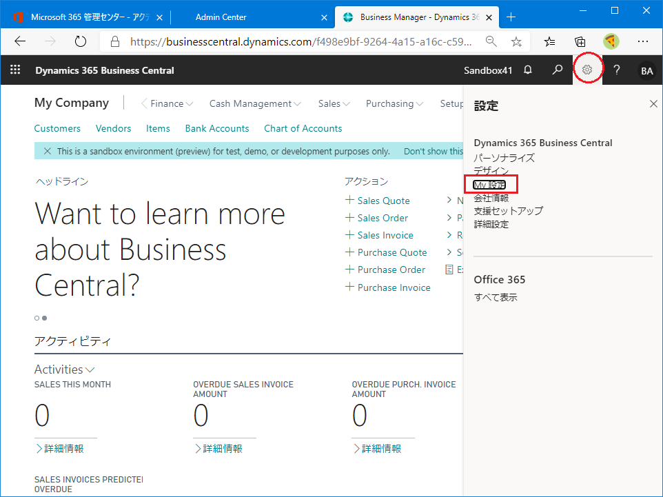
Task: Expand the Purchasing menu
Action: 394,103
